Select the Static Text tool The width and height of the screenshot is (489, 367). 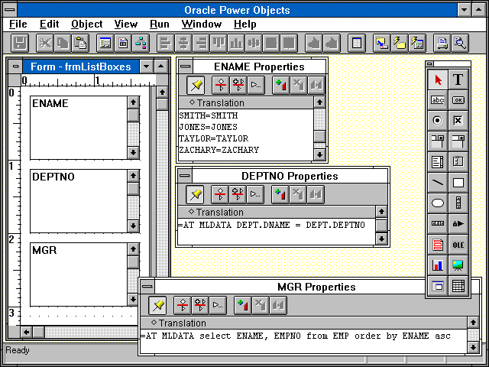(458, 80)
